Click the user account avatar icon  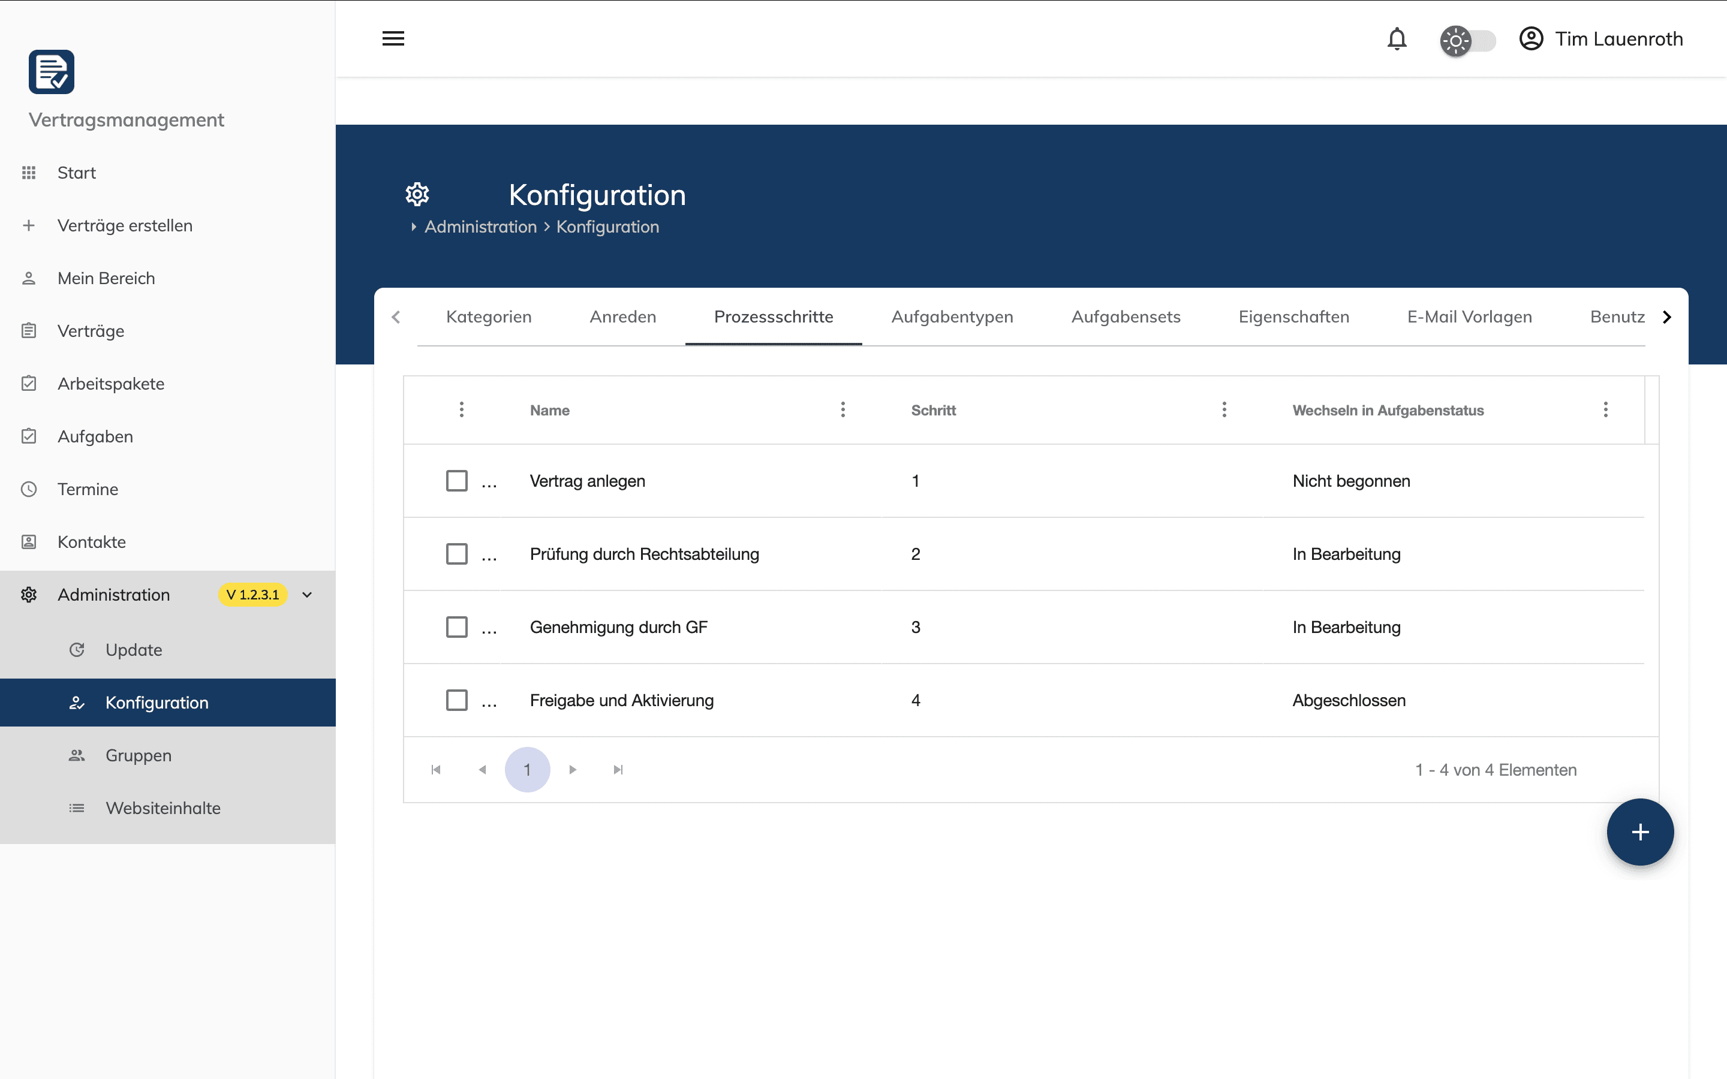click(x=1531, y=38)
